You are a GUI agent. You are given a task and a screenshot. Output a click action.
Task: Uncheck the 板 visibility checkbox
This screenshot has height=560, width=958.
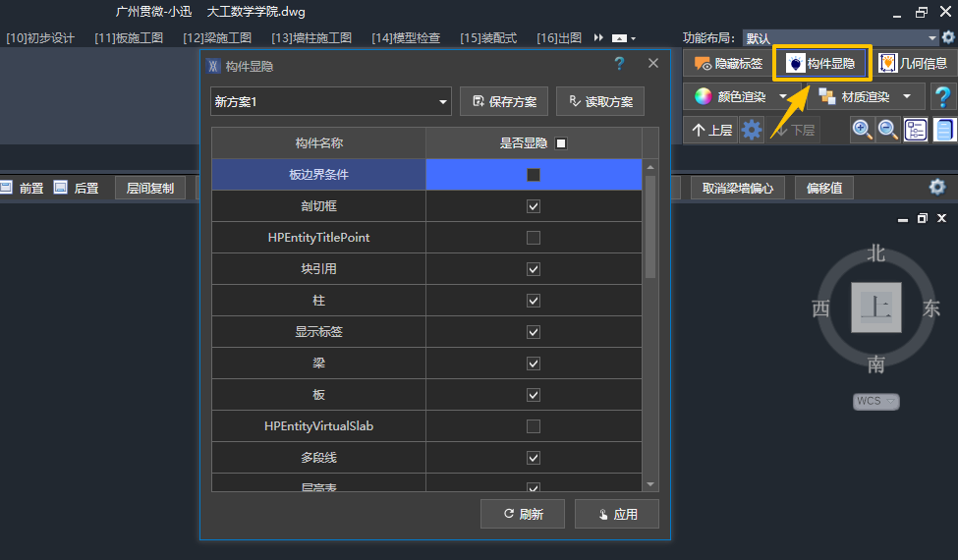pyautogui.click(x=534, y=395)
